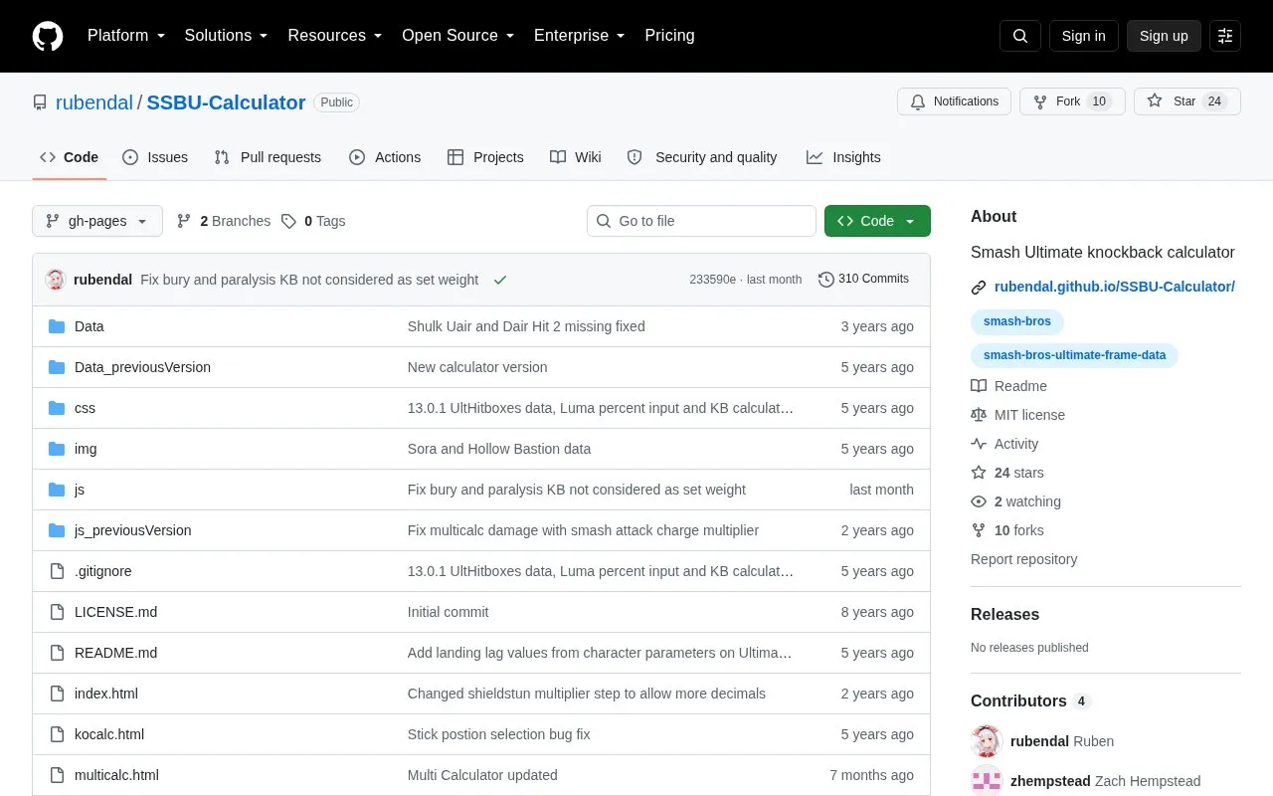Image resolution: width=1273 pixels, height=796 pixels.
Task: Switch to the Pull requests tab
Action: point(268,157)
